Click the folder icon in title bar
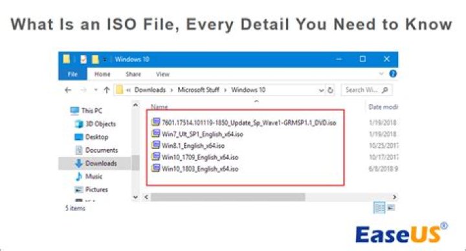The height and width of the screenshot is (251, 466). pos(66,59)
